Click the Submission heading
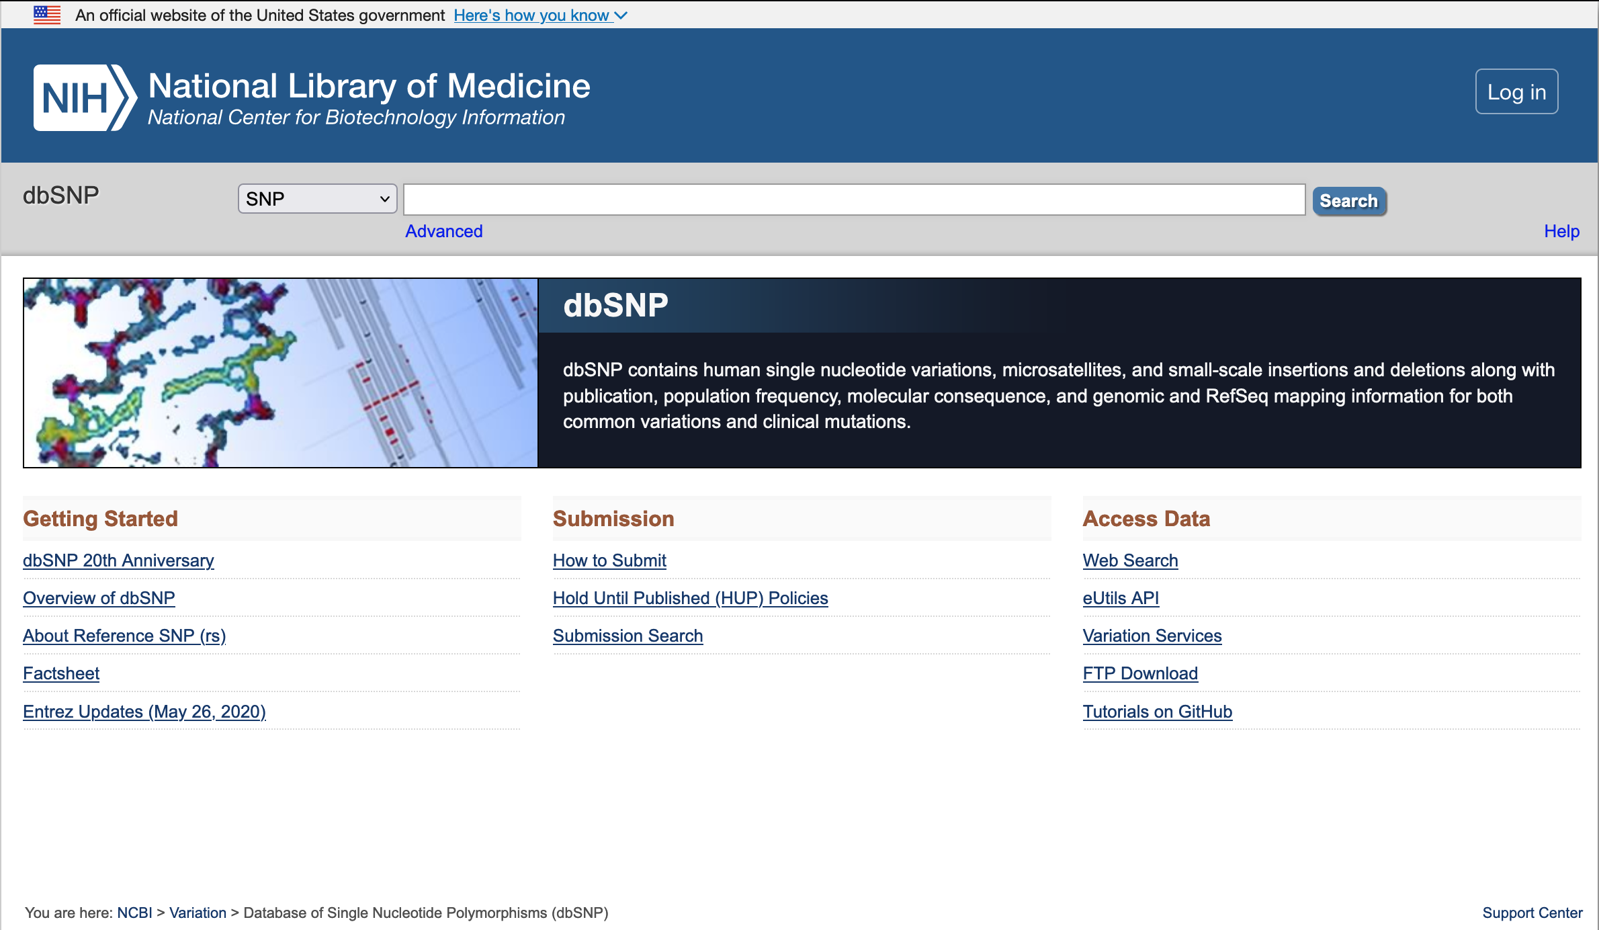 [x=613, y=519]
